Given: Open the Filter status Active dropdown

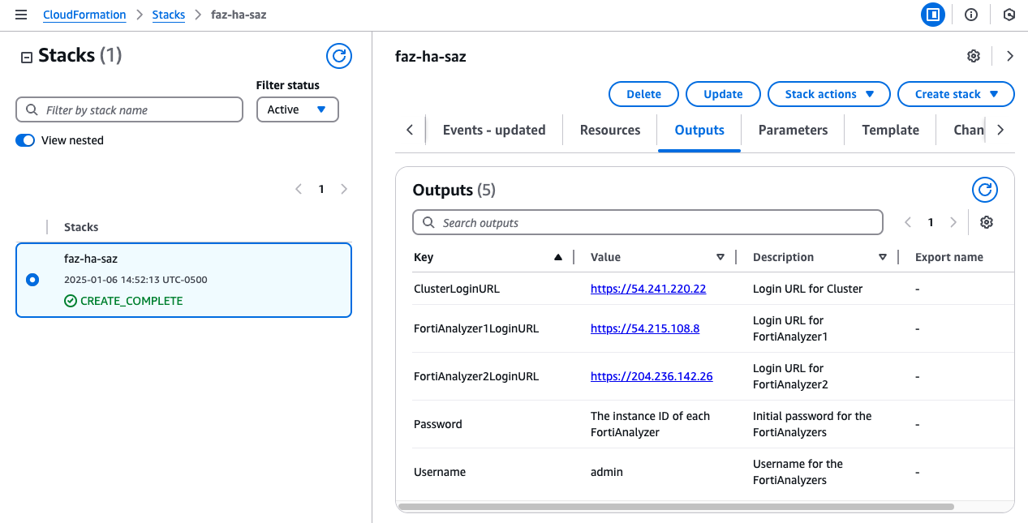Looking at the screenshot, I should [x=298, y=109].
